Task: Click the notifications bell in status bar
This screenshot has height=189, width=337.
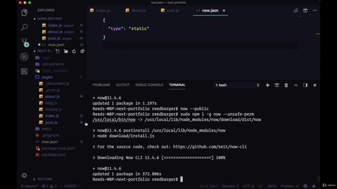Action: tap(314, 186)
